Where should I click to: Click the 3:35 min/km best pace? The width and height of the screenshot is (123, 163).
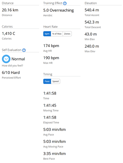54,154
